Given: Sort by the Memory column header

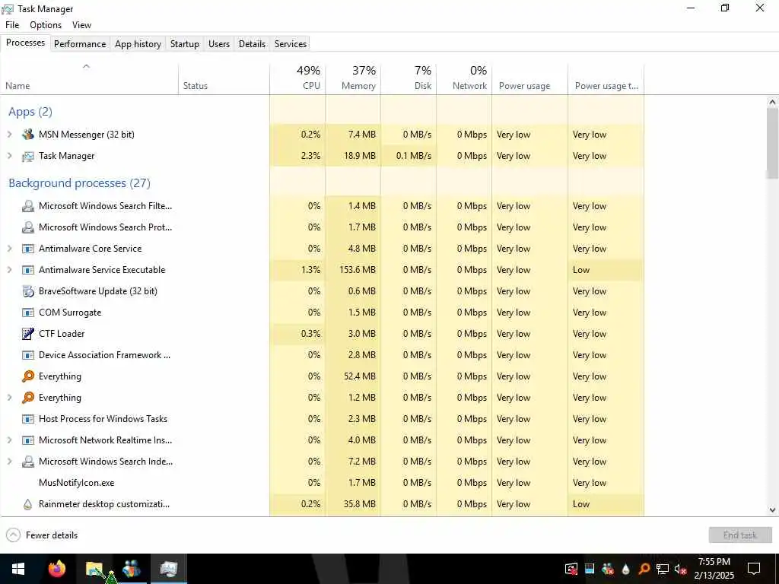Looking at the screenshot, I should (353, 78).
